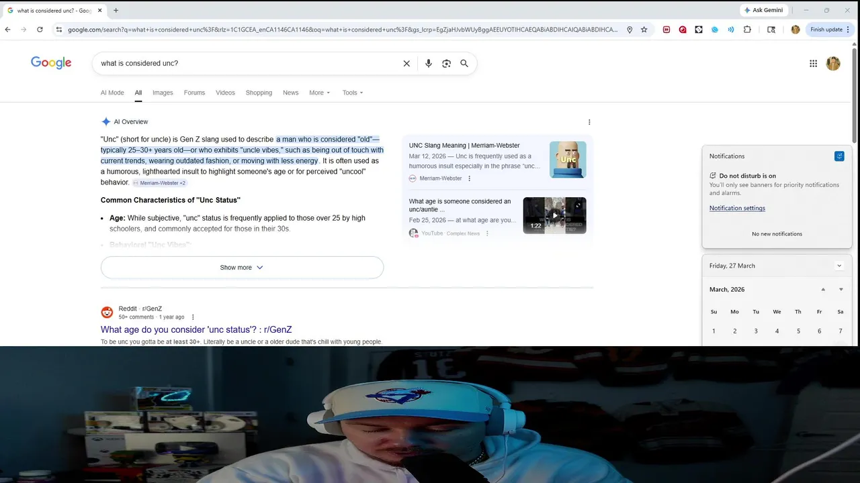Click the Merriam-Webster +2 source chip
The image size is (860, 483).
(x=159, y=183)
